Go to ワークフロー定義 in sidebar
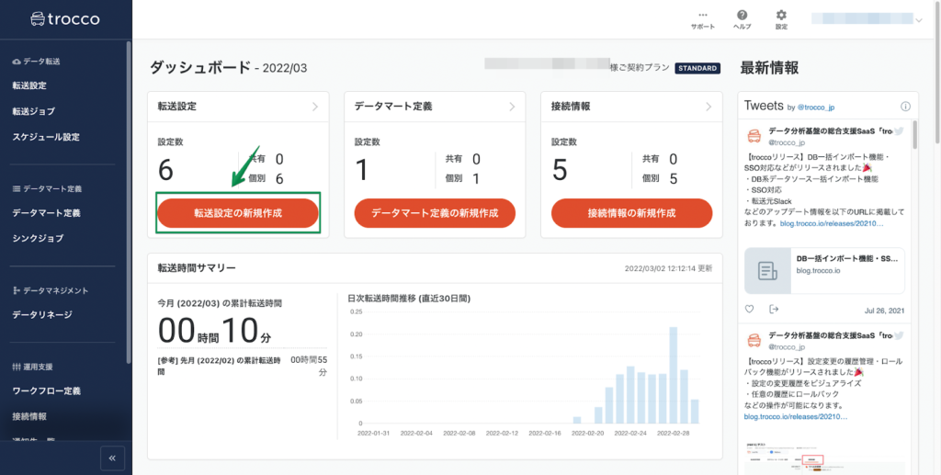Screen dimensions: 941x475 [x=46, y=391]
